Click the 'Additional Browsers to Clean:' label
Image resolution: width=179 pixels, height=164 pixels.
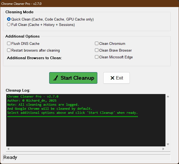[34, 58]
